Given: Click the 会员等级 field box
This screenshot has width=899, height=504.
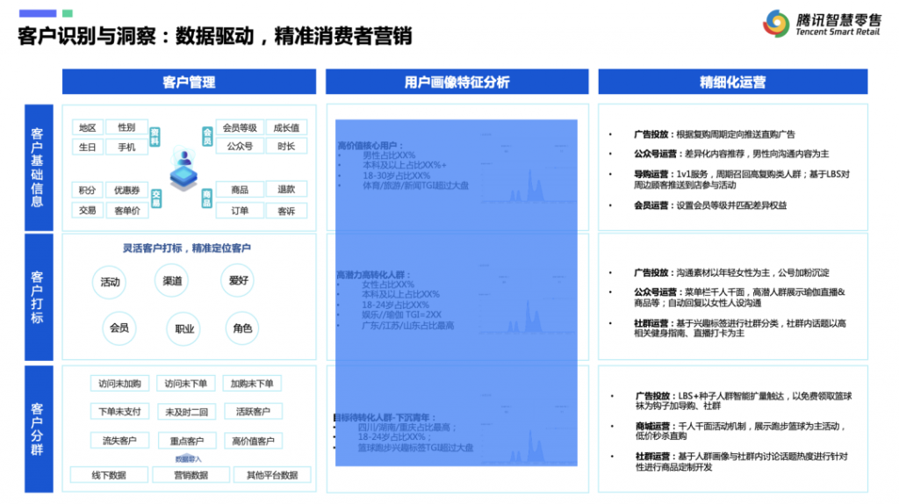Looking at the screenshot, I should pyautogui.click(x=240, y=127).
